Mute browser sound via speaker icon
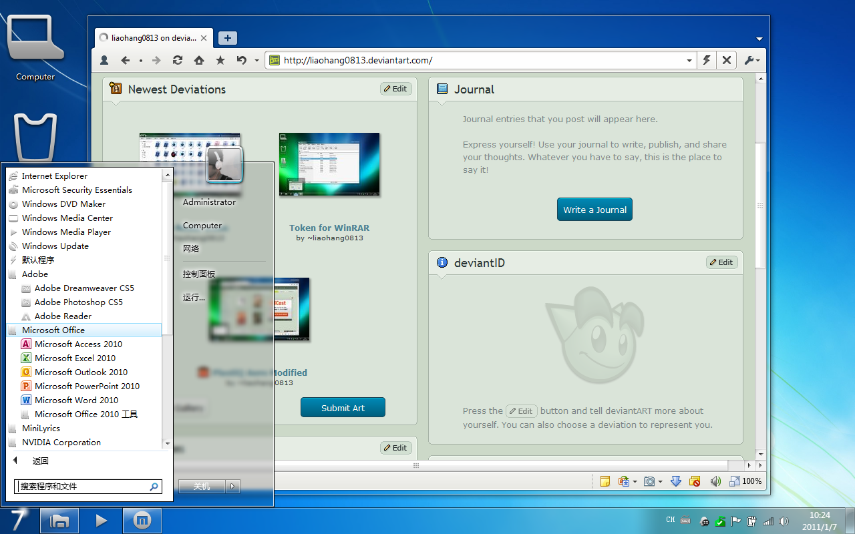 (715, 481)
